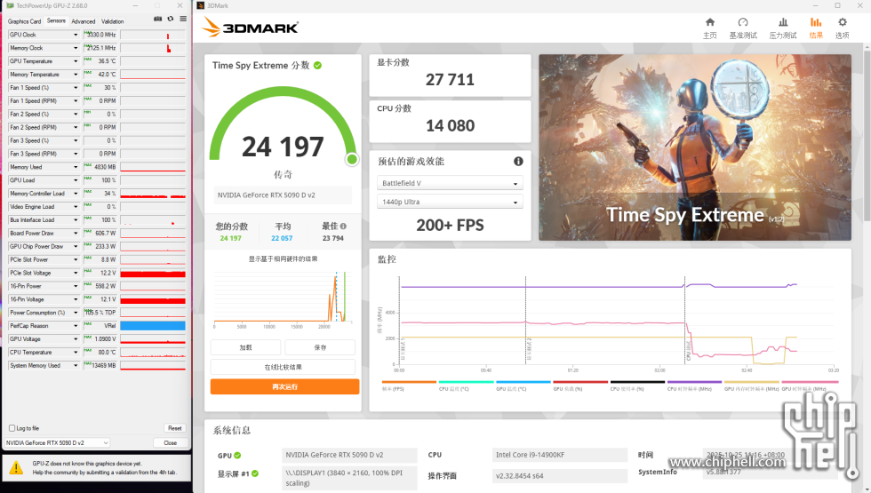Viewport: 871px width, 493px height.
Task: Click the info icon next to 最佳 score
Action: [343, 227]
